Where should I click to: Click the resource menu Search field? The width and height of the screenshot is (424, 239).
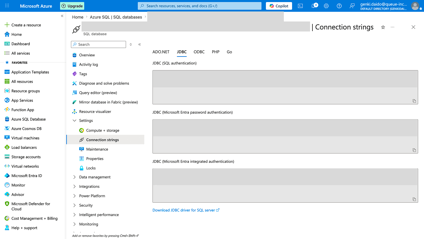coord(98,44)
